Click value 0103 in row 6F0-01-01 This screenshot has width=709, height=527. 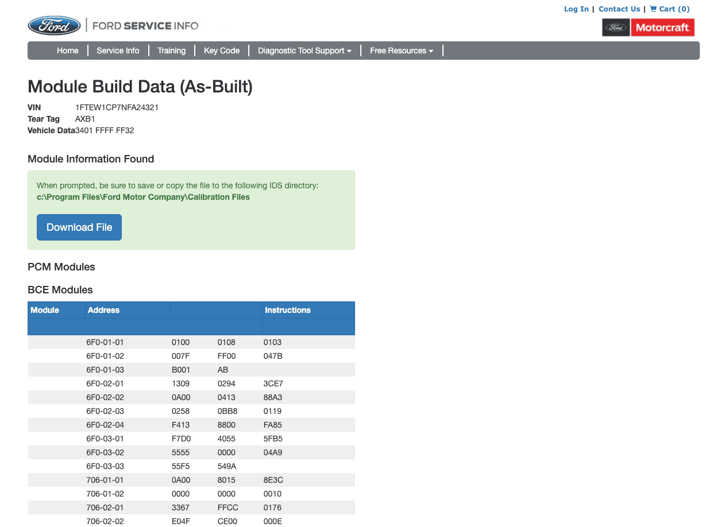click(272, 342)
